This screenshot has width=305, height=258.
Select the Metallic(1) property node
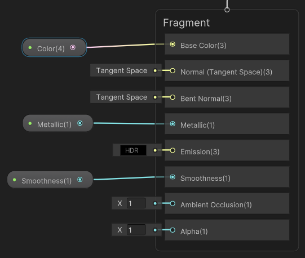pyautogui.click(x=58, y=123)
